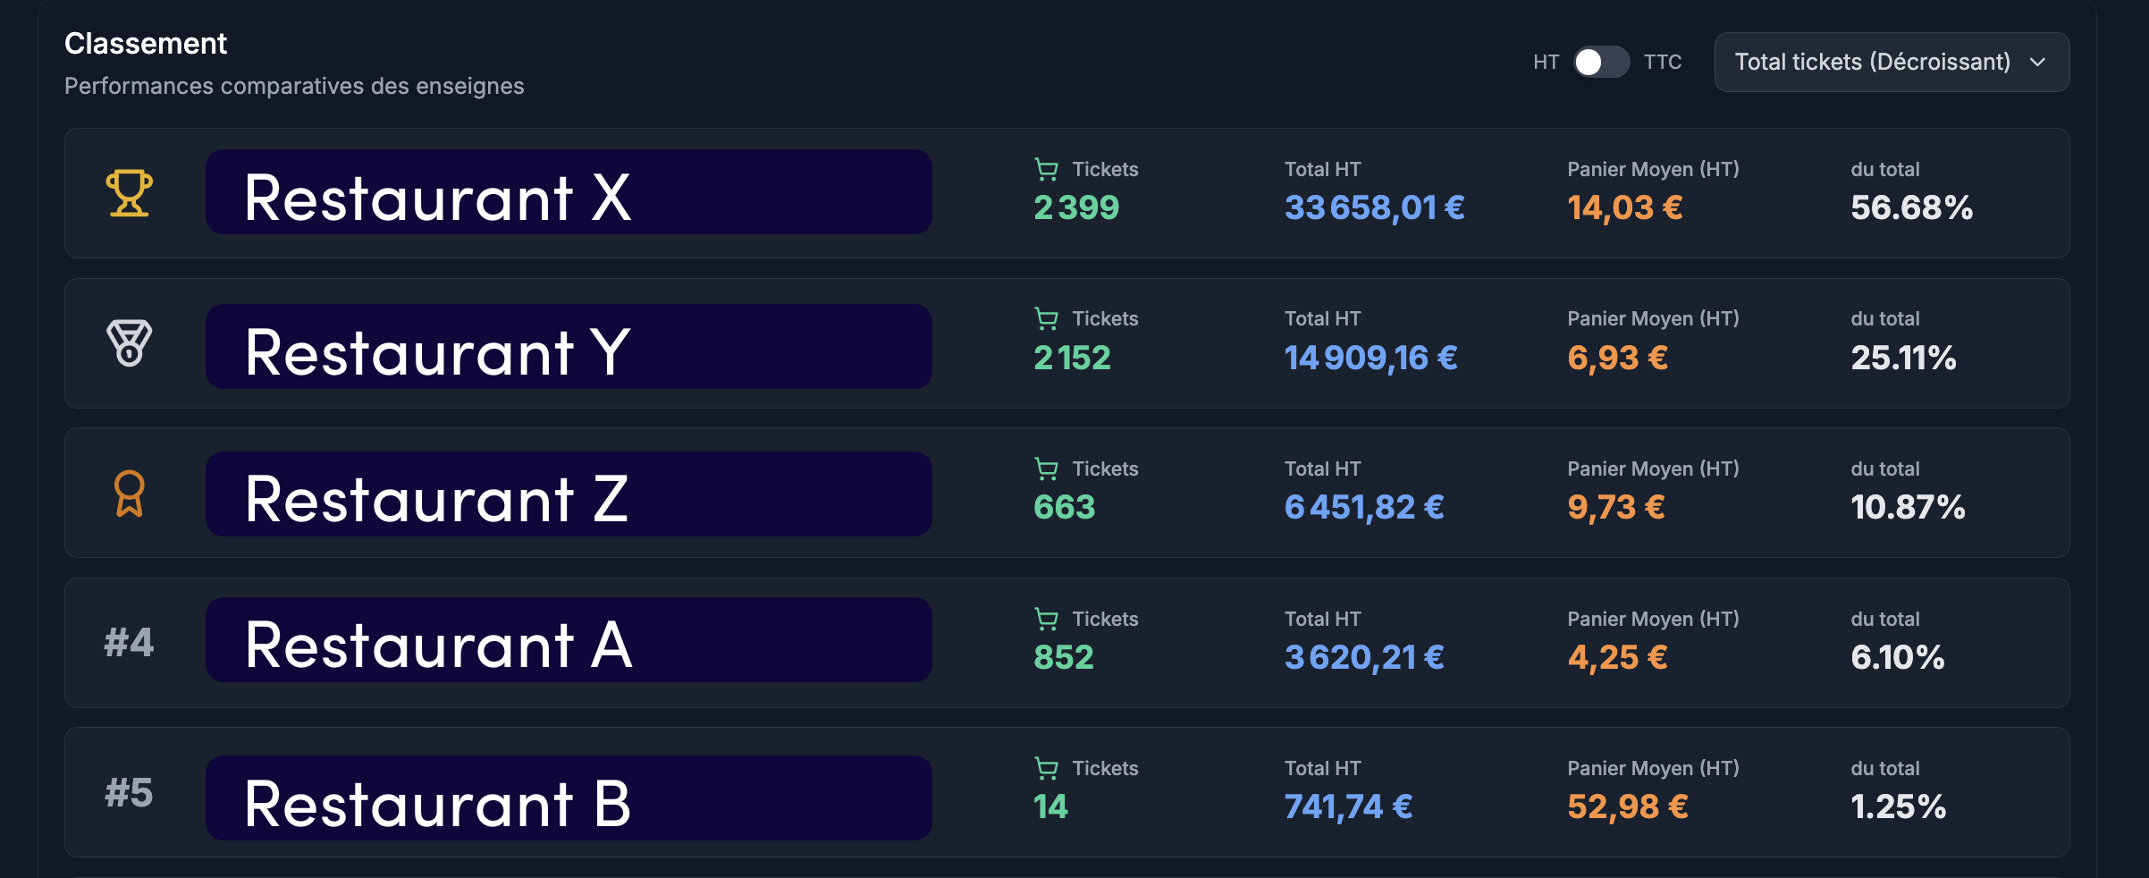Click the cart icon in Restaurant A row
The width and height of the screenshot is (2149, 878).
click(x=1046, y=619)
